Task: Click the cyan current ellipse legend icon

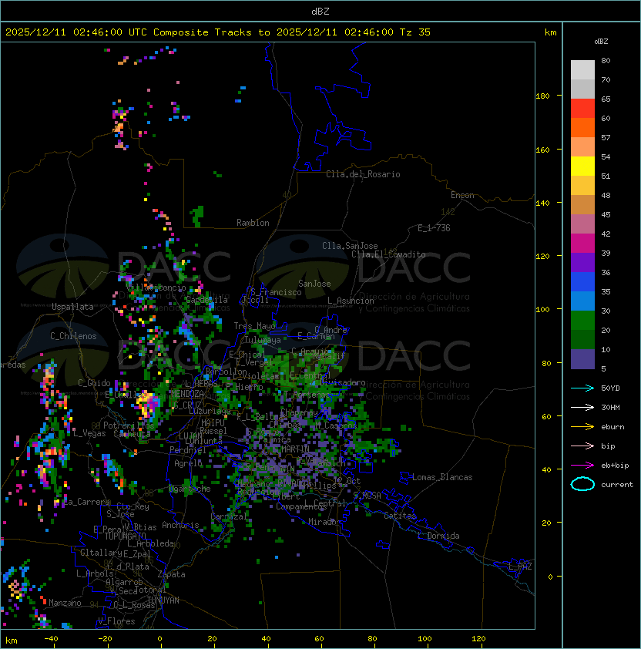Action: click(582, 484)
